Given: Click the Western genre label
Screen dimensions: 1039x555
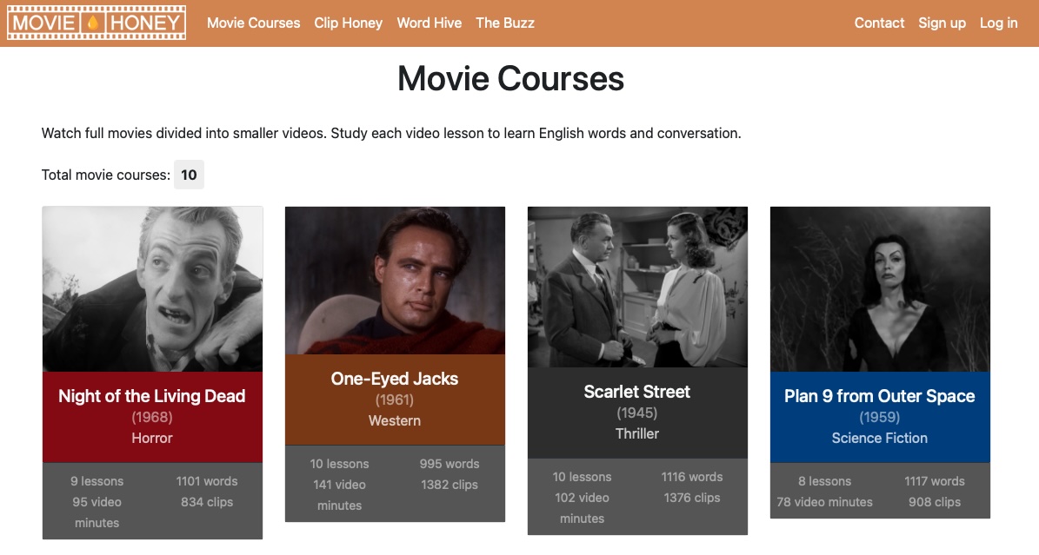Looking at the screenshot, I should click(395, 420).
